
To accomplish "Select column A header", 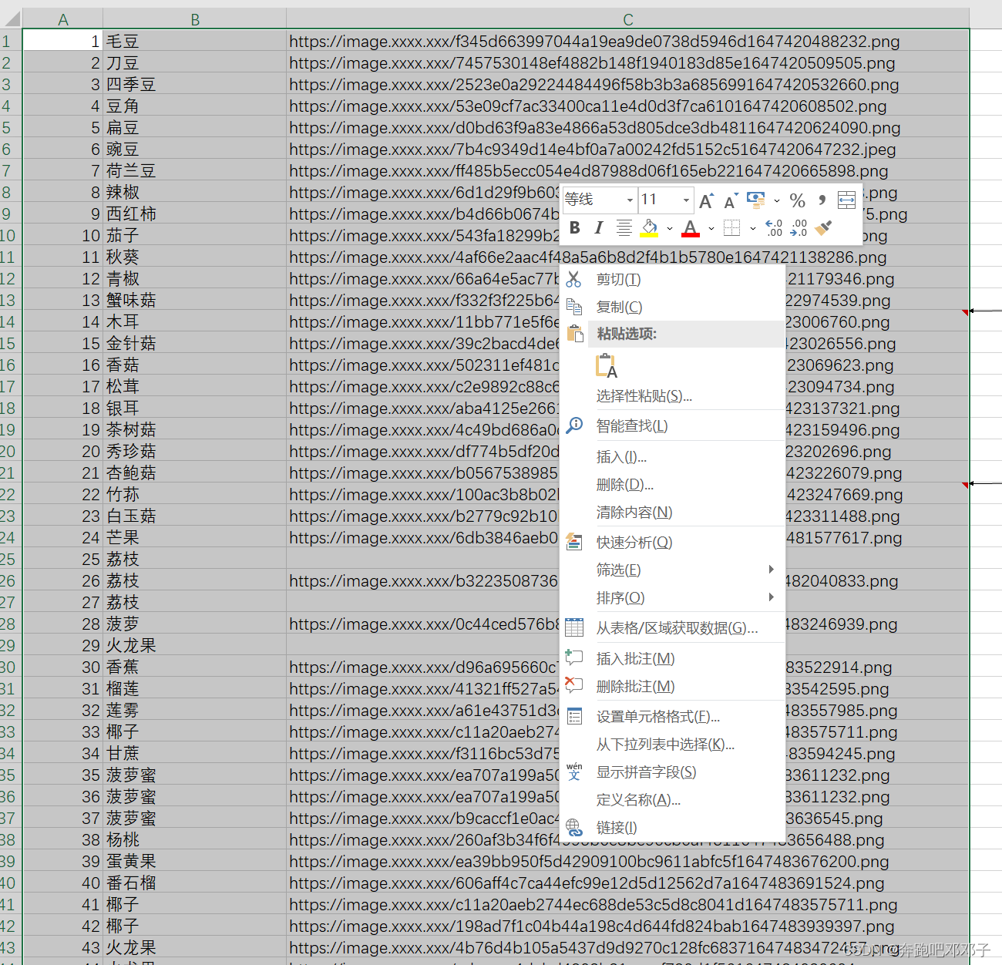I will (63, 19).
